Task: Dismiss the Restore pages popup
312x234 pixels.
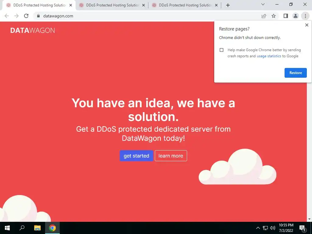Action: [307, 25]
